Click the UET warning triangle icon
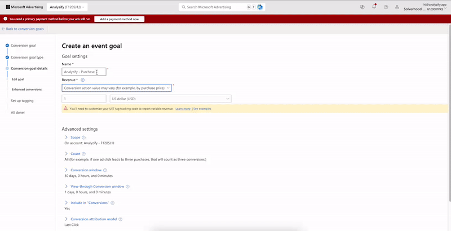Viewport: 451px width, 231px height. (65, 109)
